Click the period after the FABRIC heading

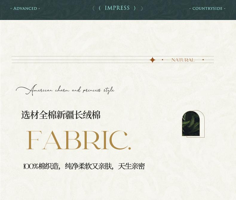coord(129,148)
